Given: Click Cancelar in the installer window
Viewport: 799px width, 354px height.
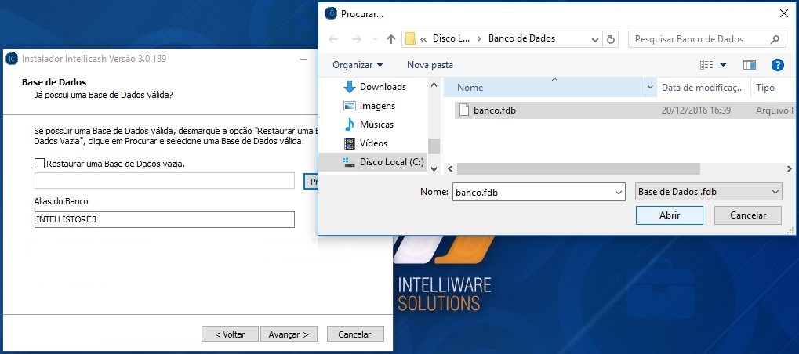Looking at the screenshot, I should point(355,334).
